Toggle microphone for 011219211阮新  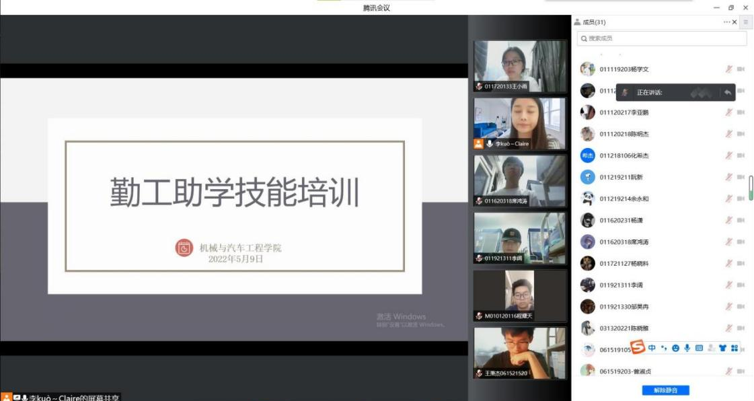pos(728,177)
